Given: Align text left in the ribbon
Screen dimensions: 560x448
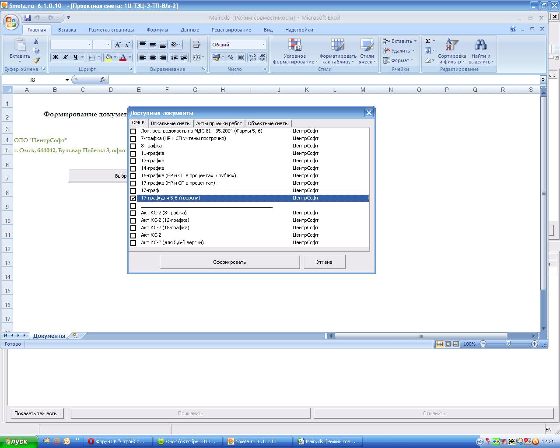Looking at the screenshot, I should pos(143,57).
